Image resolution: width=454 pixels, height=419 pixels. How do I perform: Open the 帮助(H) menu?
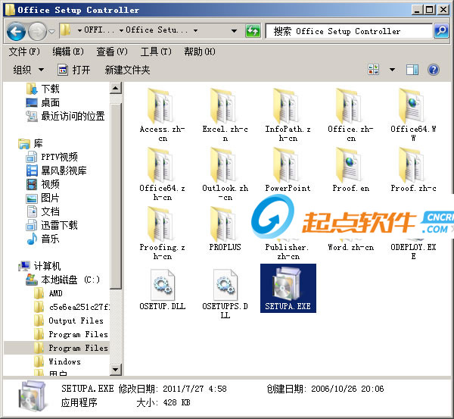(200, 52)
